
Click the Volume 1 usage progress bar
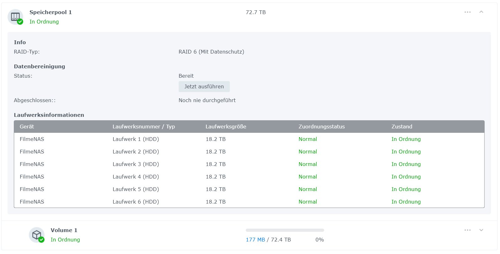click(x=285, y=230)
